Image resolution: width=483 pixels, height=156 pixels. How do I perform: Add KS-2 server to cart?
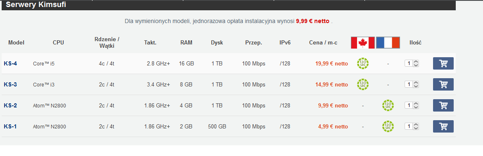(443, 105)
